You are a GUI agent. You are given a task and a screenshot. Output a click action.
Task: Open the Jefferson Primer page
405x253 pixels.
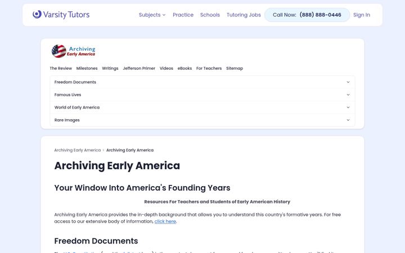(139, 69)
